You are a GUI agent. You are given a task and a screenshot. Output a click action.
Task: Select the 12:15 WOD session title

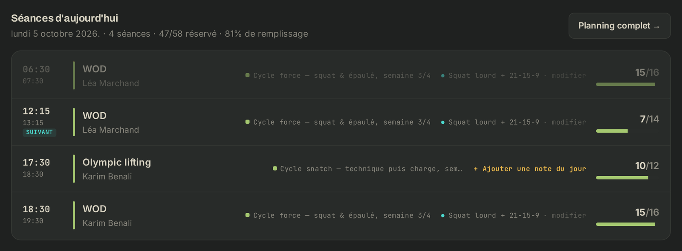95,116
